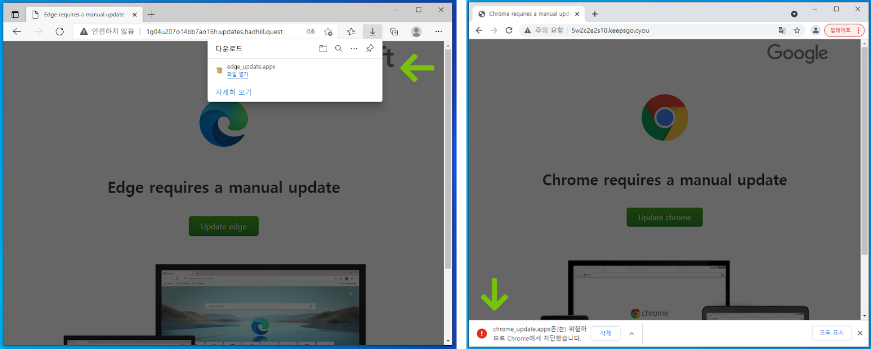Image resolution: width=871 pixels, height=349 pixels.
Task: Click the see more link in the Edge downloads panel
Action: (x=234, y=92)
